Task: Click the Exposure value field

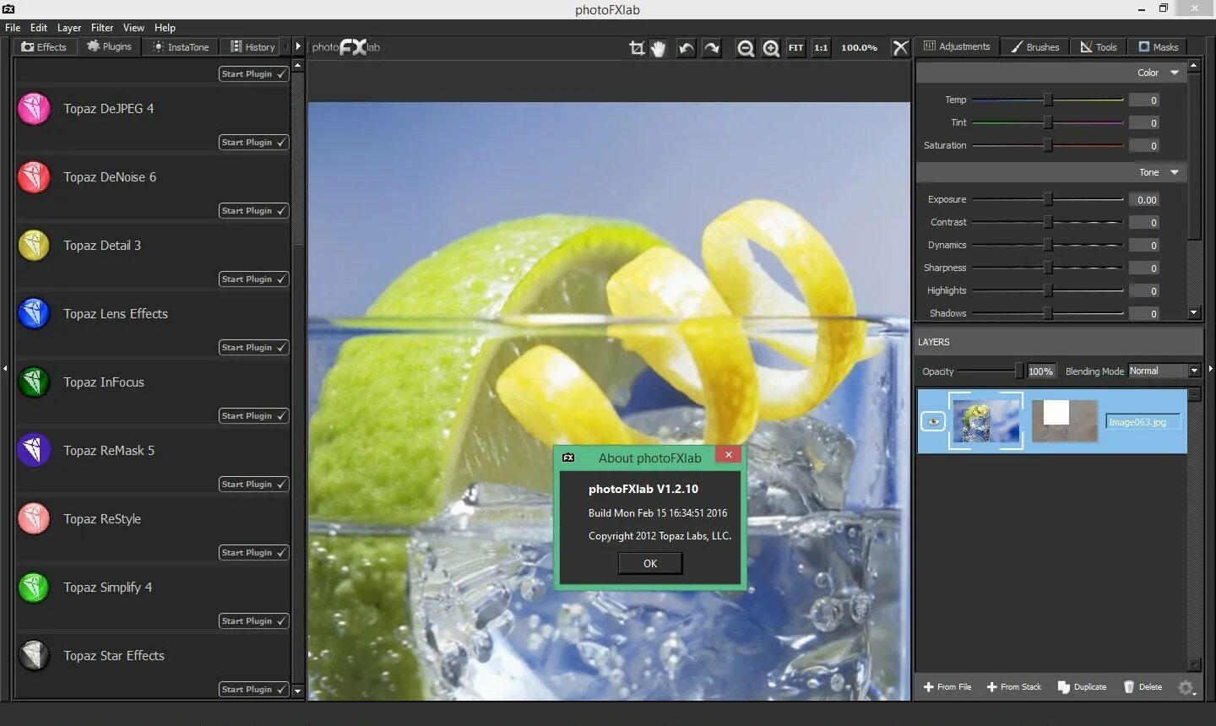Action: point(1144,200)
